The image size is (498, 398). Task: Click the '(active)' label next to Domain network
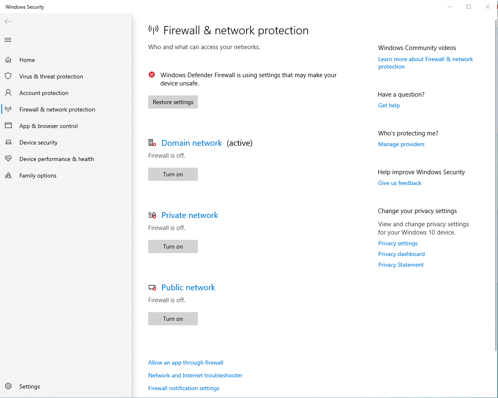(x=240, y=143)
